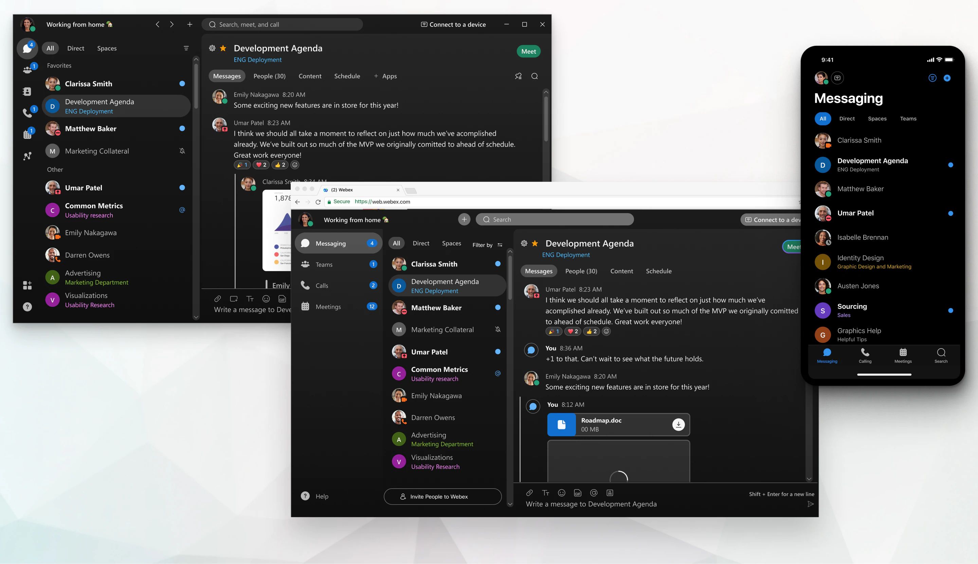The height and width of the screenshot is (564, 978).
Task: Select Teams filter in mobile app
Action: click(908, 118)
